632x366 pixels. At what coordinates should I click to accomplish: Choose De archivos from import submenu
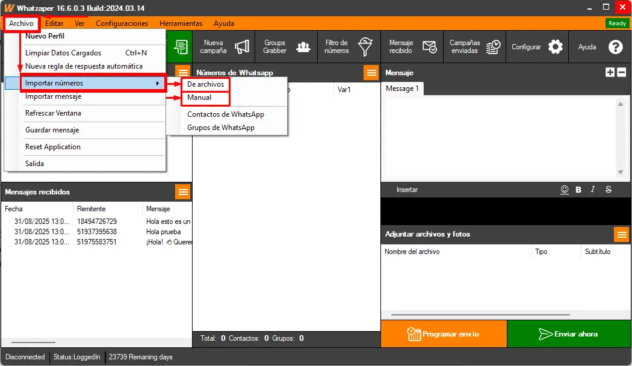pyautogui.click(x=205, y=84)
